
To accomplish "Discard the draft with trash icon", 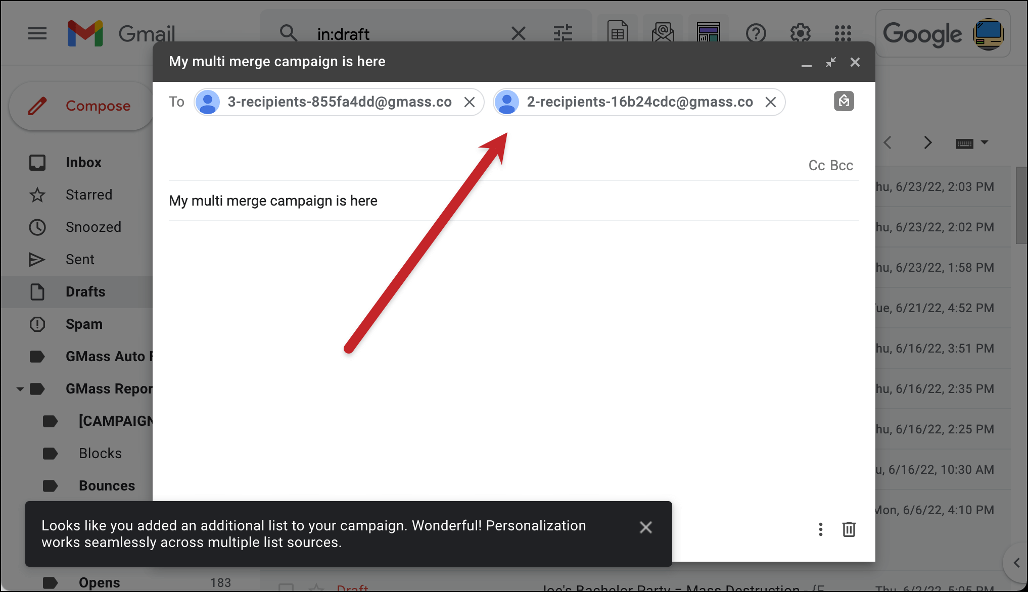I will tap(849, 529).
